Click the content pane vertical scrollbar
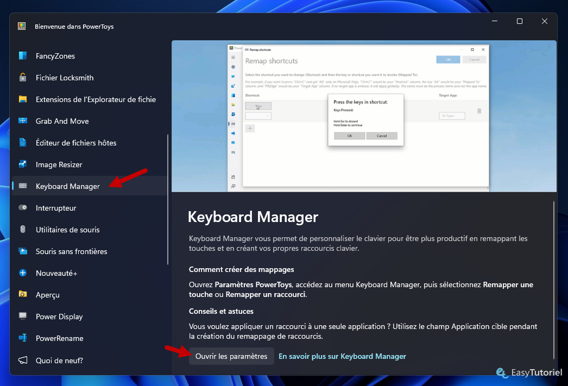 click(x=554, y=280)
